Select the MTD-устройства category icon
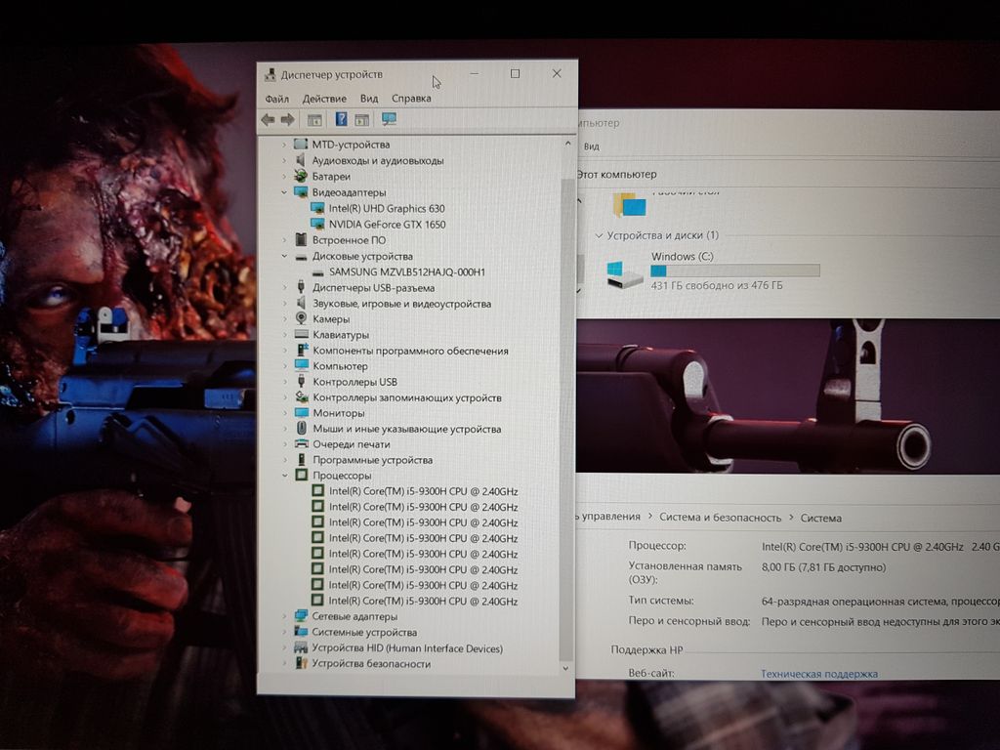The image size is (1000, 750). click(x=301, y=145)
